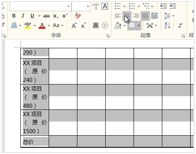Open numbering library dropdown arrow
The height and width of the screenshot is (154, 196).
(139, 6)
